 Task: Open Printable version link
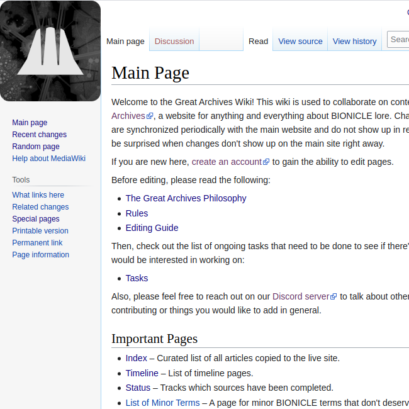pos(40,231)
